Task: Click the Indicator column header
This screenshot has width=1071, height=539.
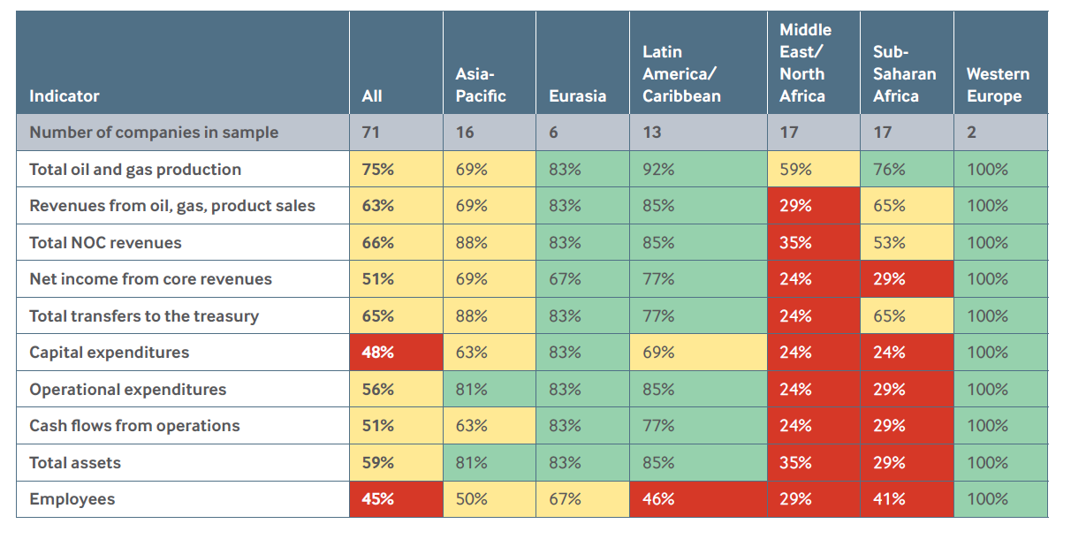Action: (x=65, y=96)
